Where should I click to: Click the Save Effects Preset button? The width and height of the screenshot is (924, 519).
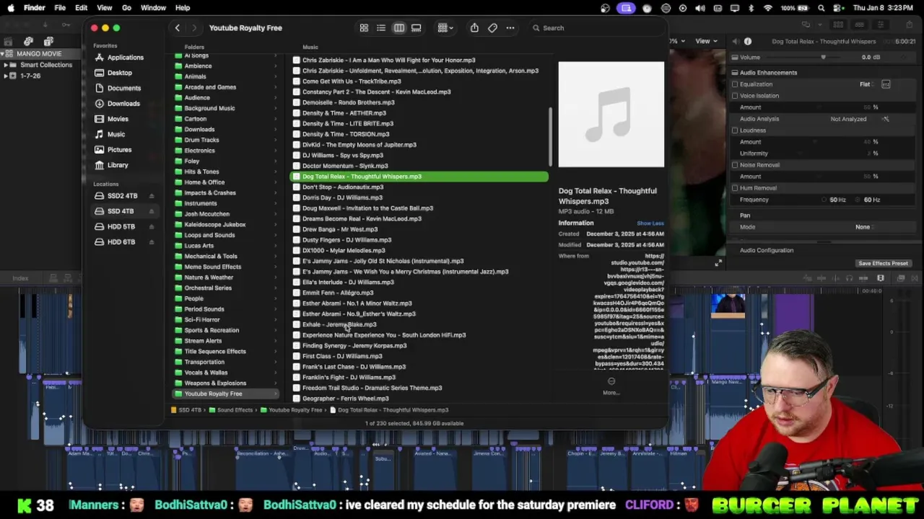click(883, 263)
